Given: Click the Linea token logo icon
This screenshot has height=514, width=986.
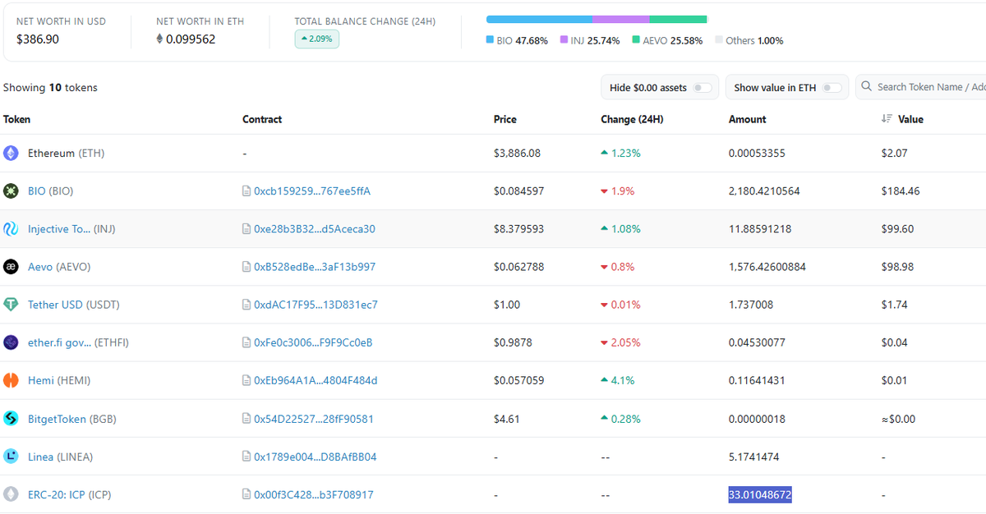Looking at the screenshot, I should click(x=11, y=457).
